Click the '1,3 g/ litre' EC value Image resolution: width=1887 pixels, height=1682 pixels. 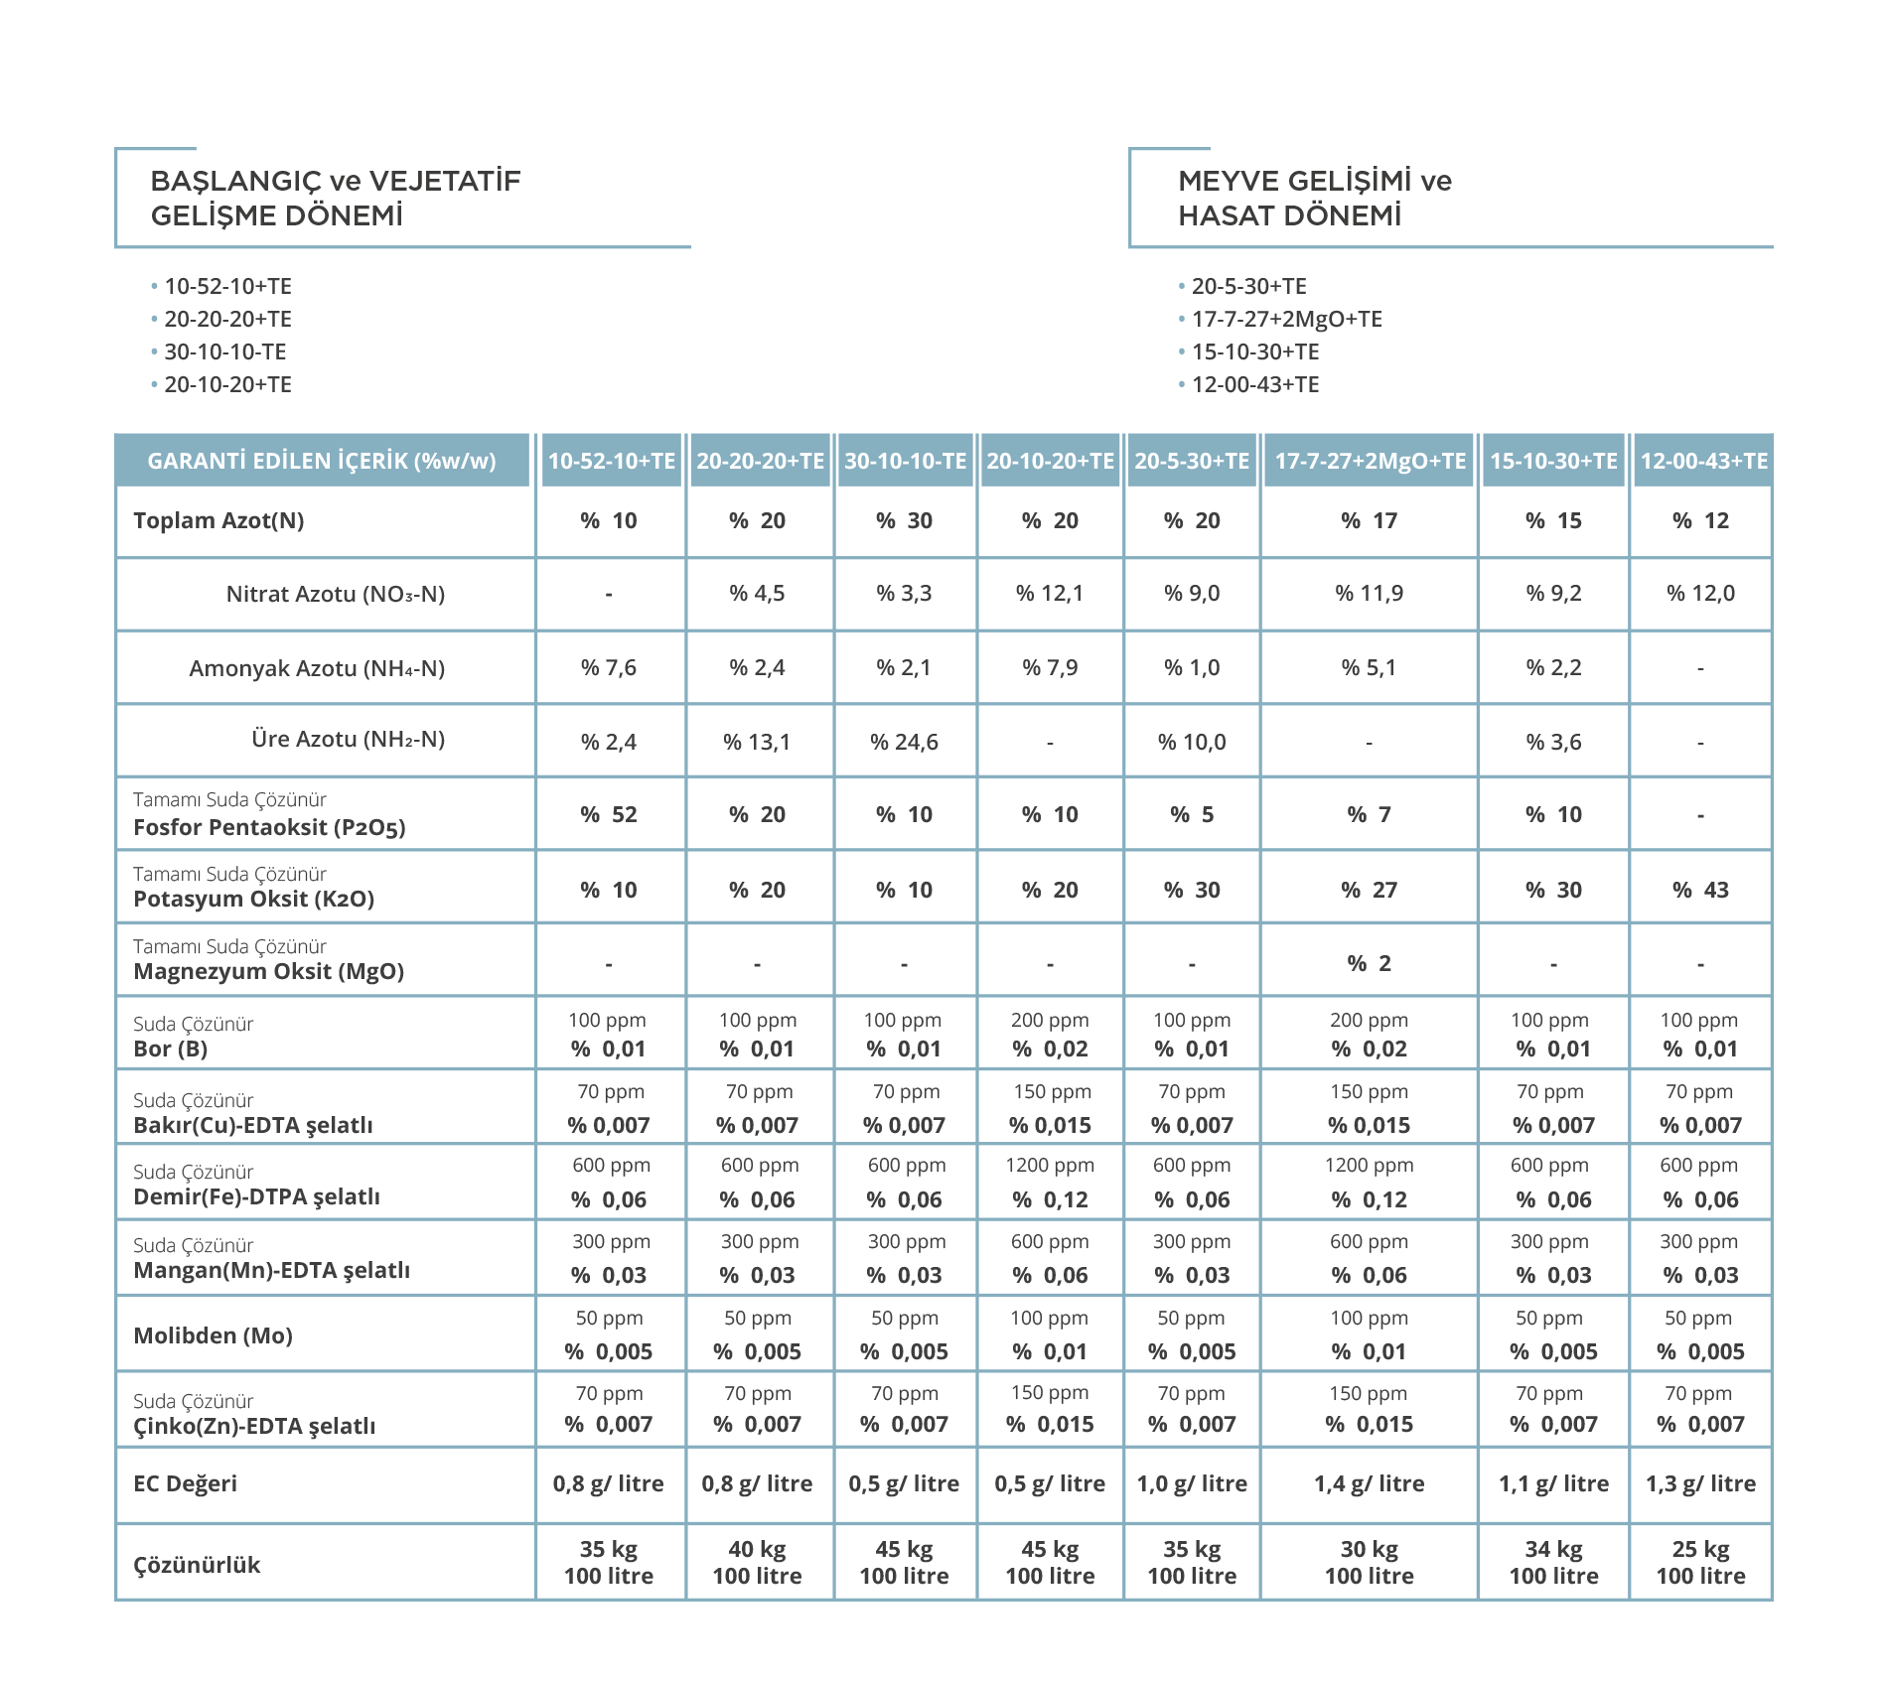point(1700,1483)
